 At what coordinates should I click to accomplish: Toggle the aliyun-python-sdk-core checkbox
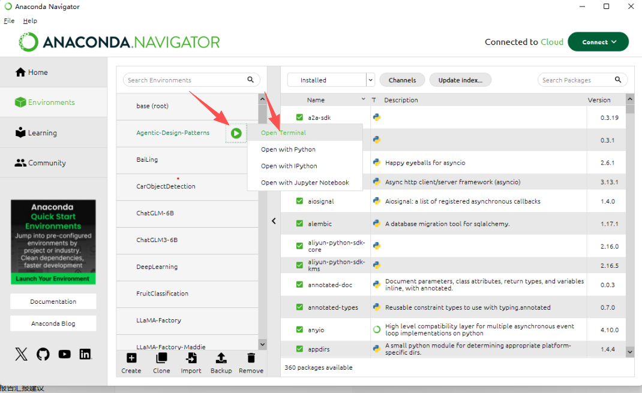coord(300,246)
